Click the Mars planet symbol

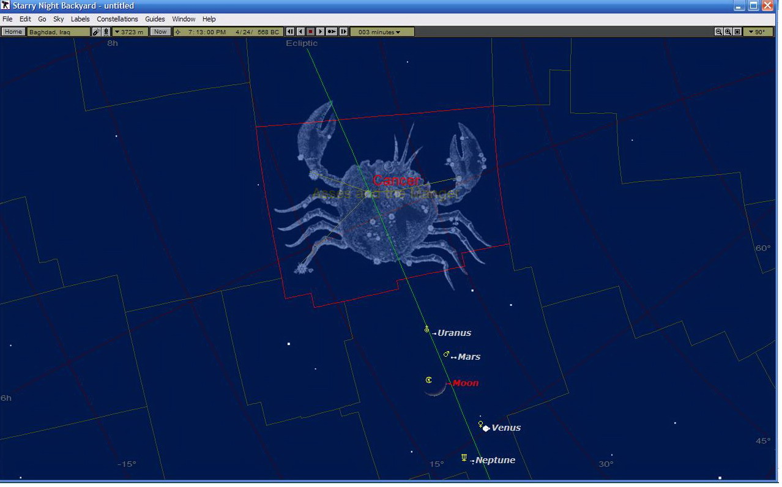point(447,354)
